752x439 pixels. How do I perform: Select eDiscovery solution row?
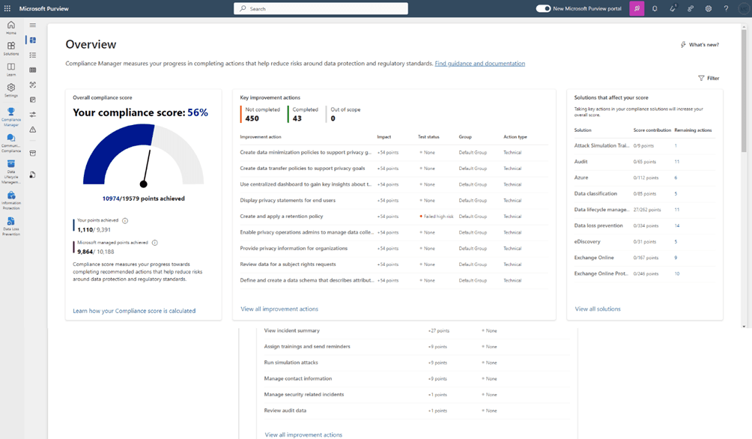pyautogui.click(x=645, y=242)
